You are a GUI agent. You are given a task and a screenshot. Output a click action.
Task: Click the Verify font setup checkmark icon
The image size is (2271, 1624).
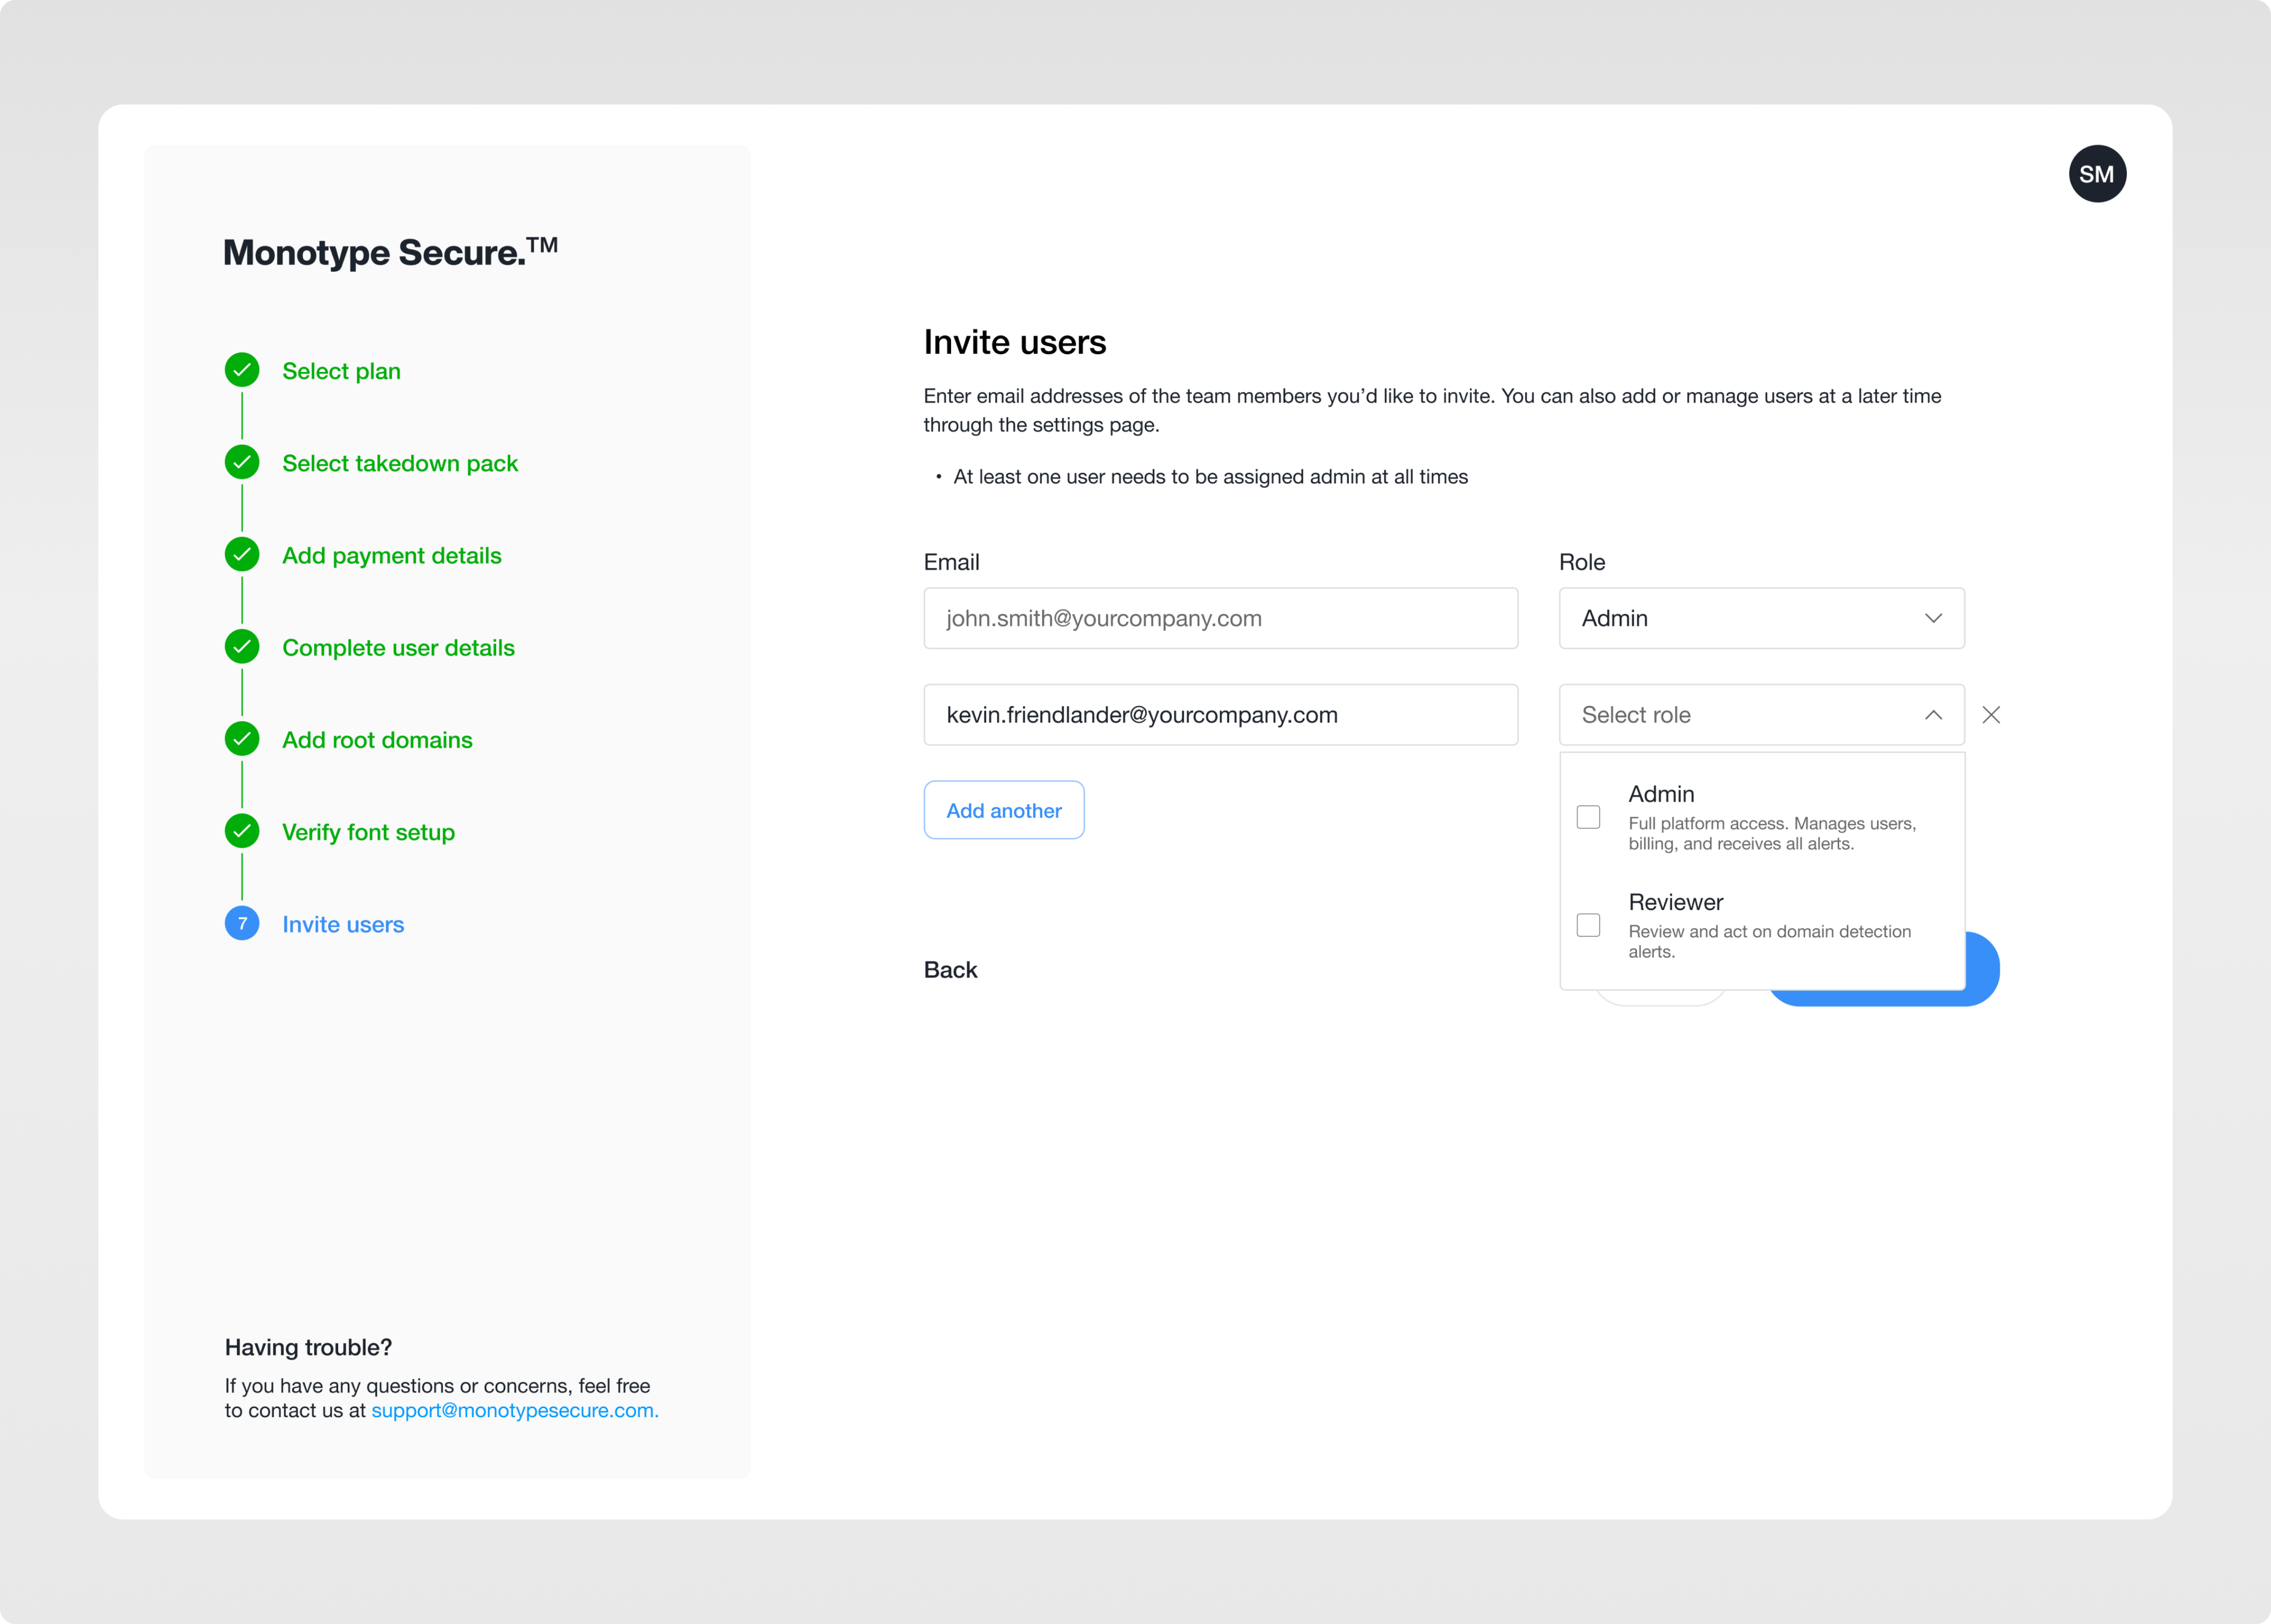(x=242, y=831)
